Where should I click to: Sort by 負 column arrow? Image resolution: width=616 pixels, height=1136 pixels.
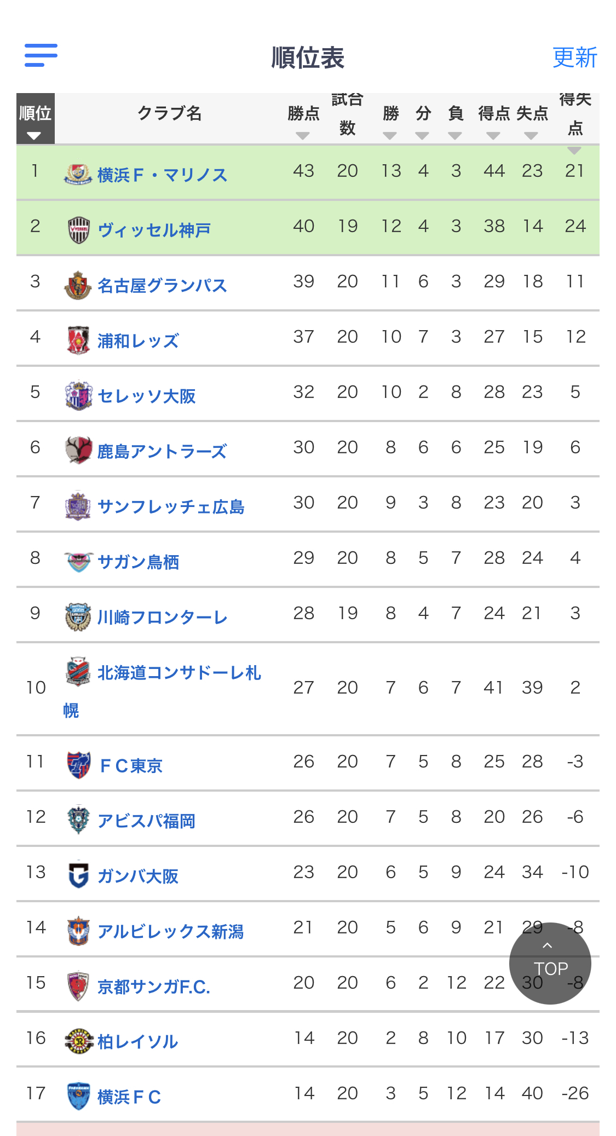[455, 135]
